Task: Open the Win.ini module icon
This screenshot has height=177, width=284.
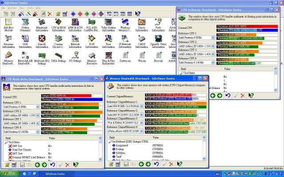Action: coord(142,58)
